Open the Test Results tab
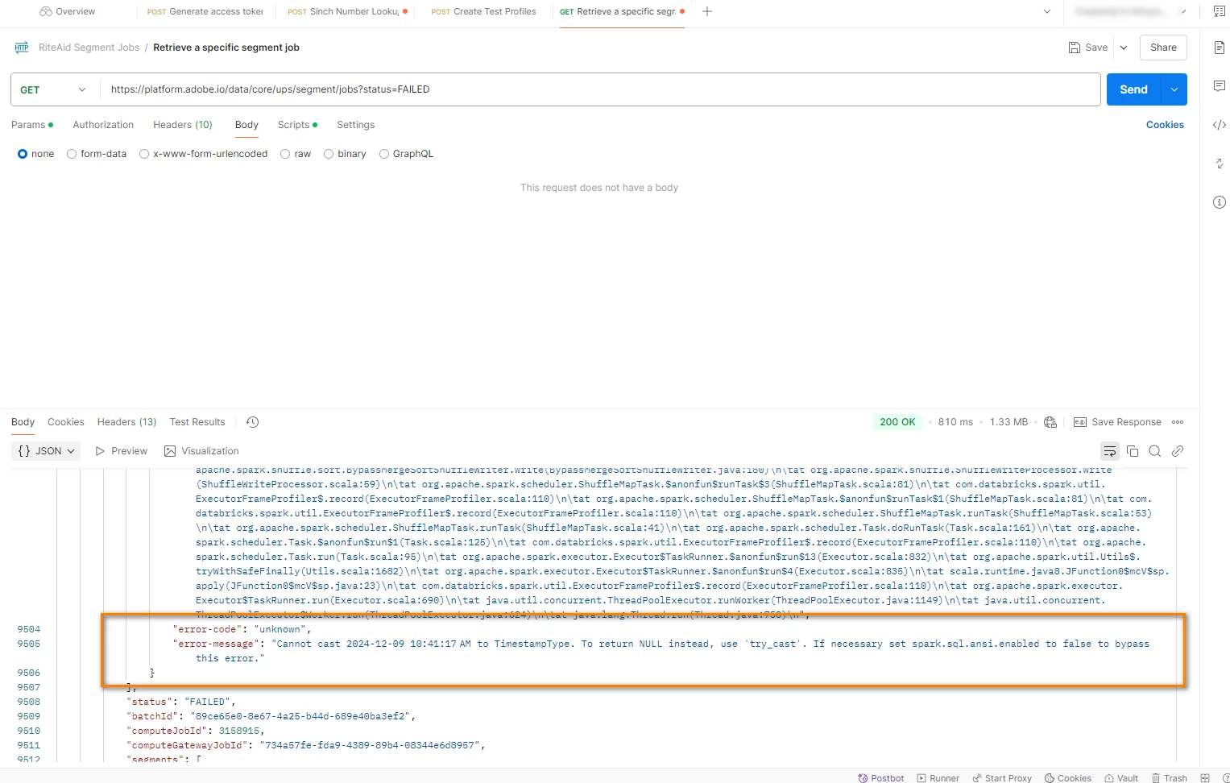Viewport: 1230px width, 783px height. click(197, 422)
